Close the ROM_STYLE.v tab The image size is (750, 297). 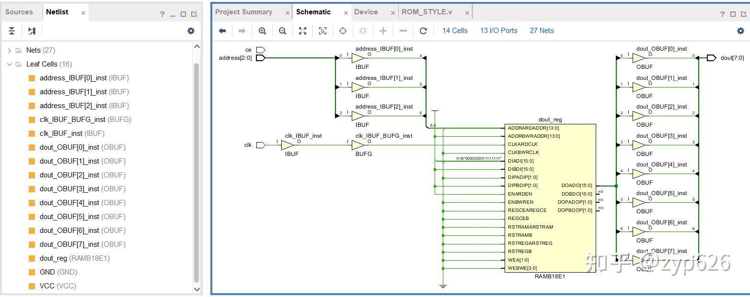467,13
